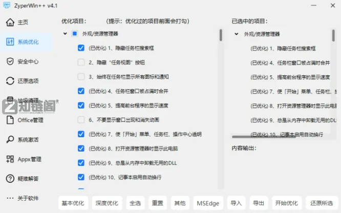The width and height of the screenshot is (341, 213).
Task: Check item 2 隐藏"任务视图"按钮
Action: 81,62
